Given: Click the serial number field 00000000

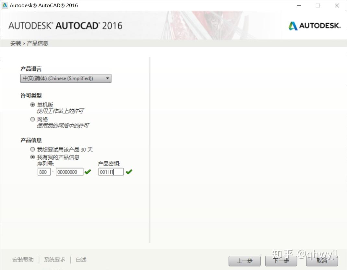Looking at the screenshot, I should point(69,172).
